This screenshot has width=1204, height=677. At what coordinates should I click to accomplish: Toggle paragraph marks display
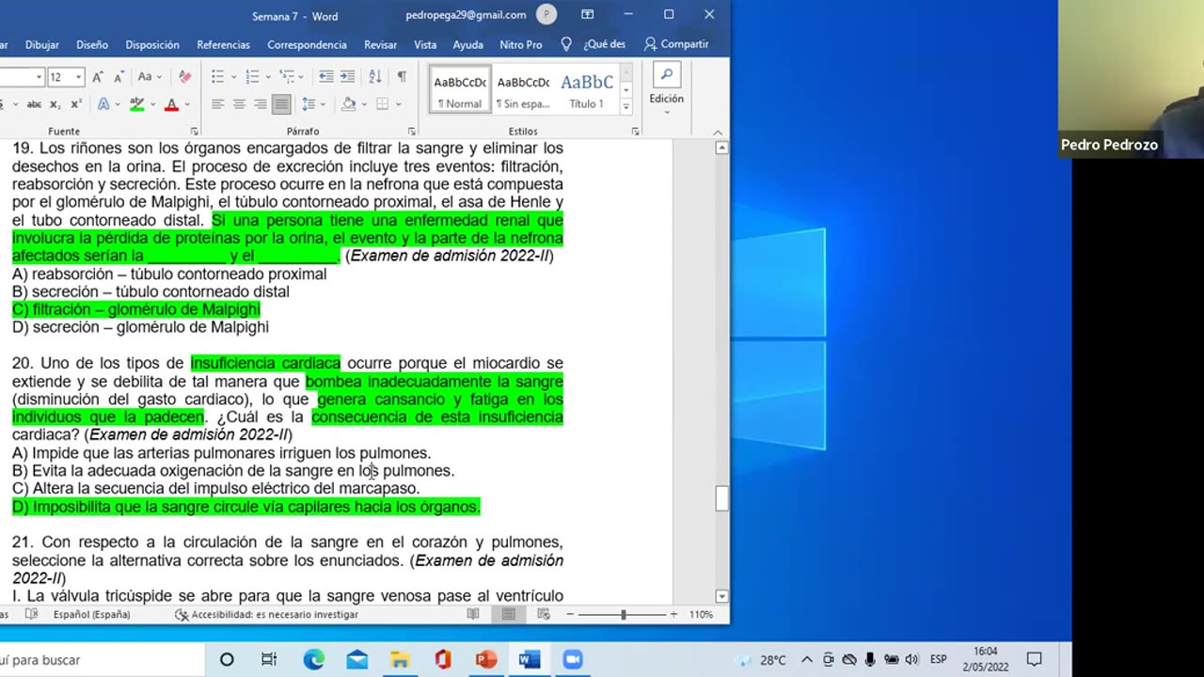click(x=402, y=77)
